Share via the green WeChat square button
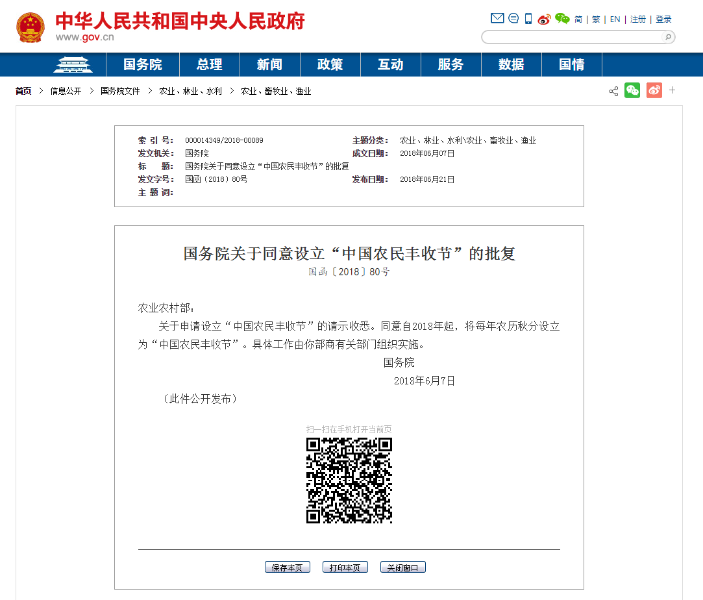 [x=632, y=90]
